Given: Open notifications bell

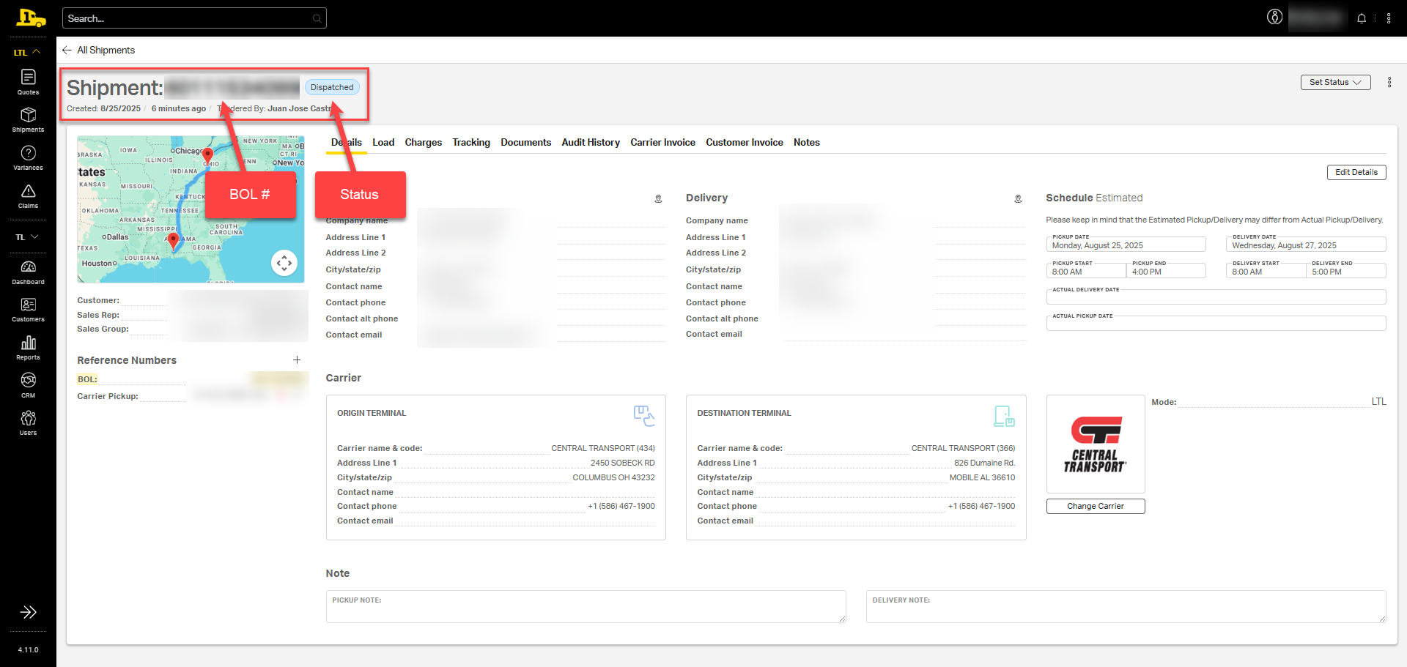Looking at the screenshot, I should (1362, 18).
